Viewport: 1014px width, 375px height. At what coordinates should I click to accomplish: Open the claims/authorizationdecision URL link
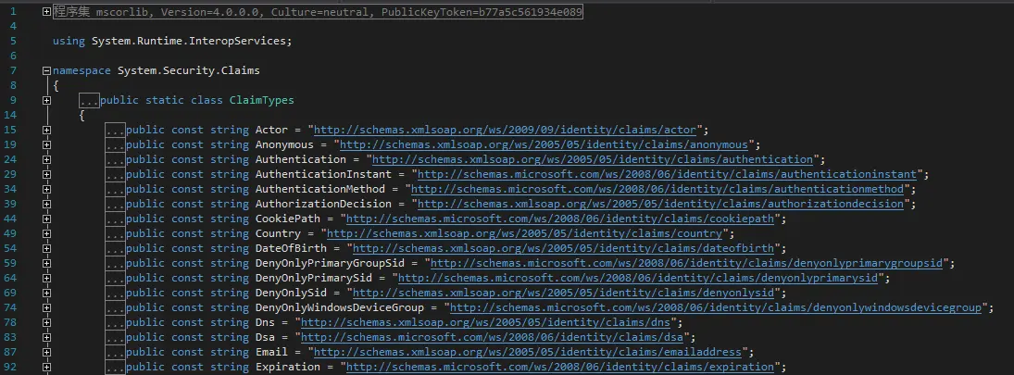660,205
